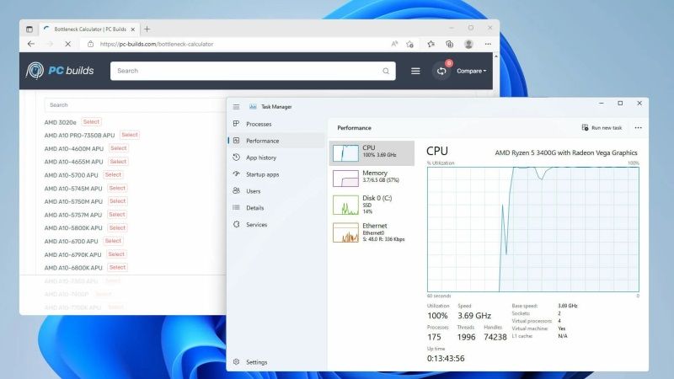This screenshot has height=379, width=674.
Task: Select Disk 0 (C:) performance entry
Action: click(372, 205)
